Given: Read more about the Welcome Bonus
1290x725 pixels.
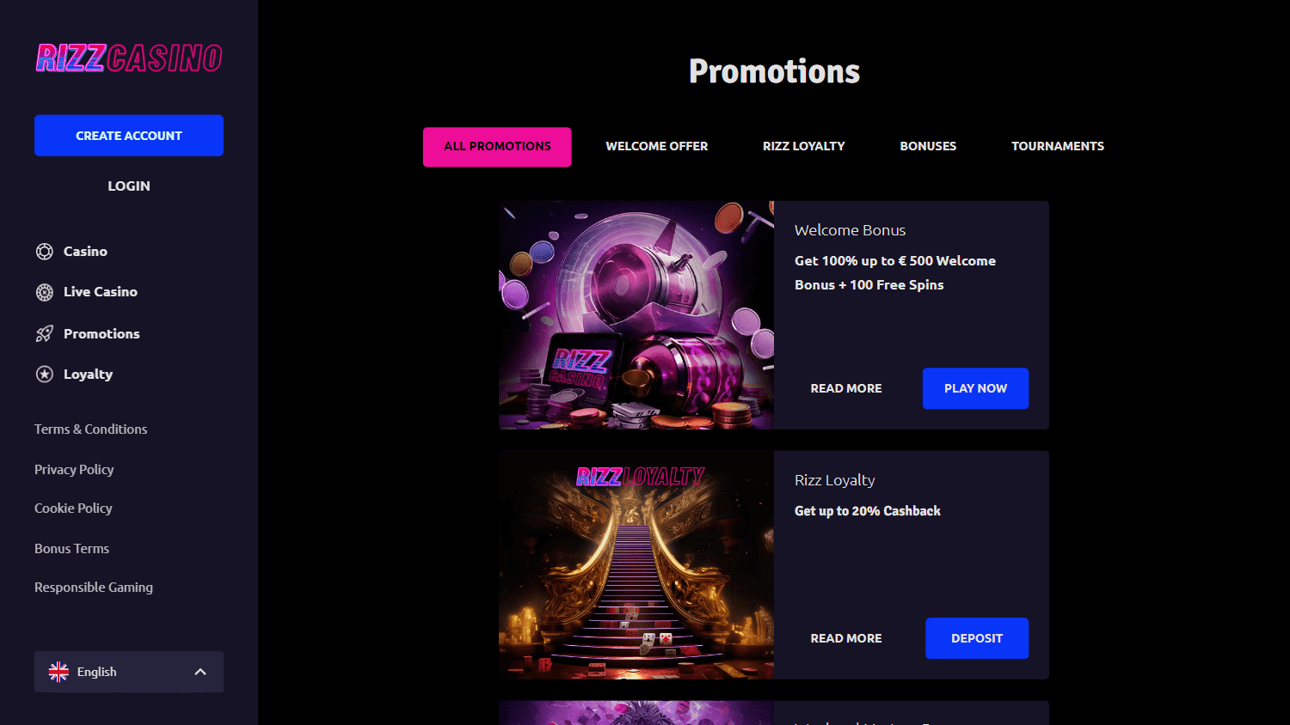Looking at the screenshot, I should click(846, 388).
